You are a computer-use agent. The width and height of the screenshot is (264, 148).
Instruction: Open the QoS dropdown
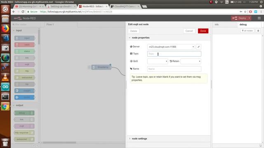(158, 61)
